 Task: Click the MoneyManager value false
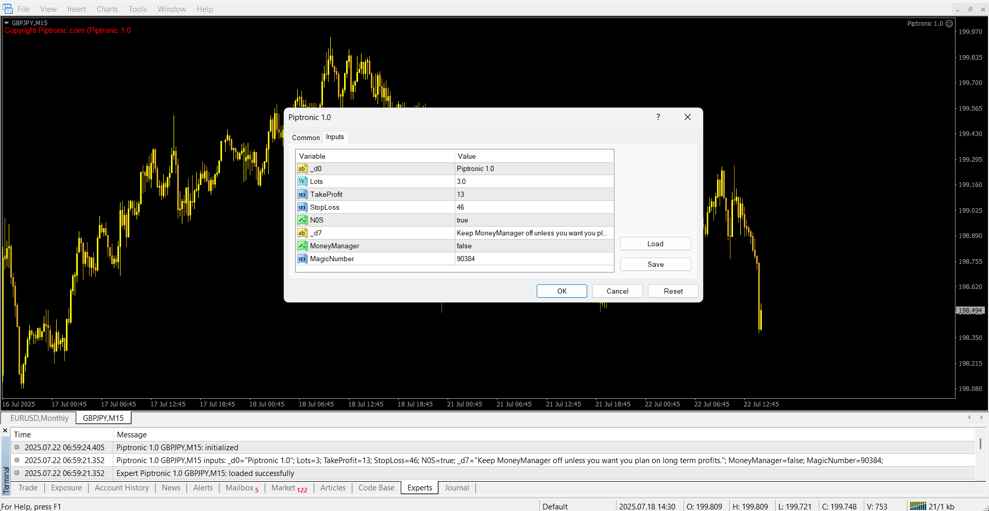point(534,246)
